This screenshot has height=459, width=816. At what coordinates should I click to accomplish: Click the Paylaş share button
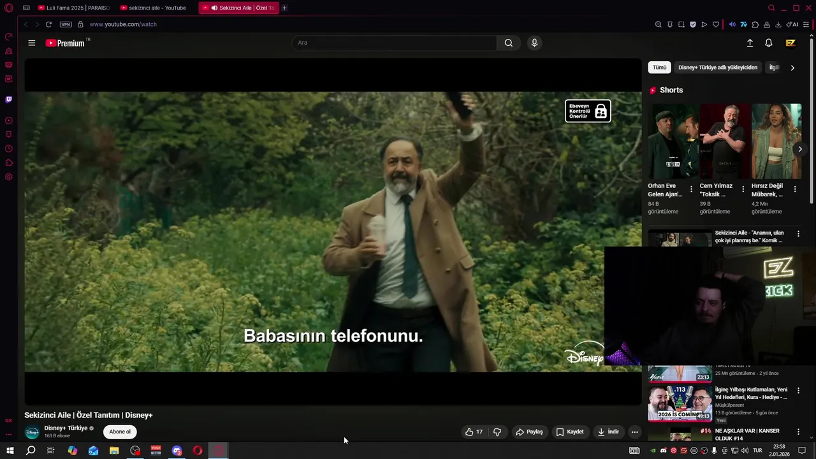[x=529, y=432]
